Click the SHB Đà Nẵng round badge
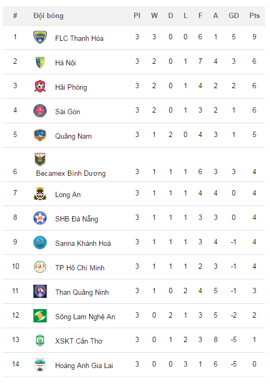270x384 pixels. 40,218
